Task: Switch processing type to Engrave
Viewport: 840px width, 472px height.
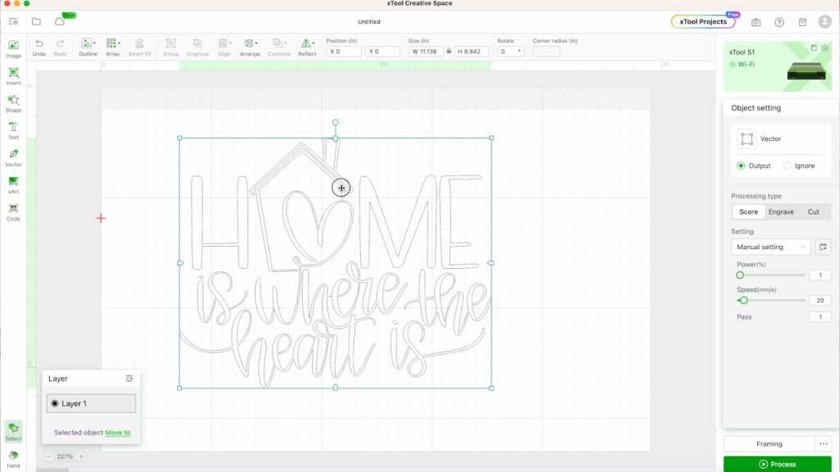Action: (x=780, y=211)
